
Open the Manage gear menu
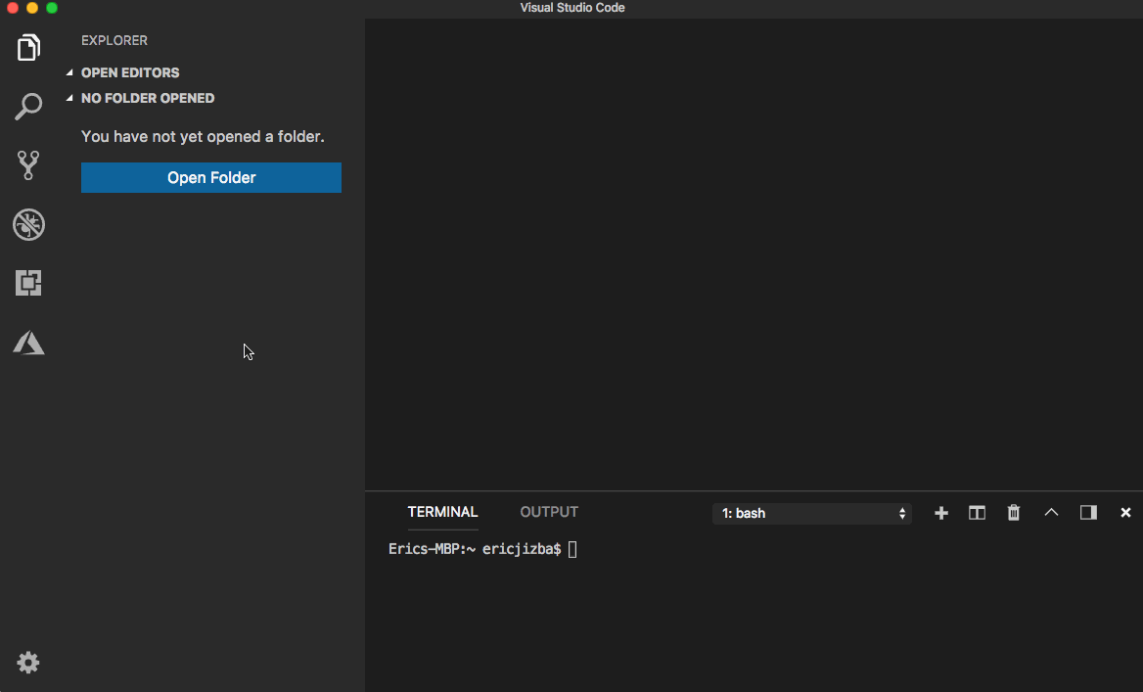28,662
